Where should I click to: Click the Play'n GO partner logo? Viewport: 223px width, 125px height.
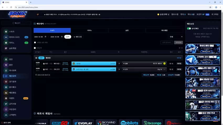tap(60, 123)
